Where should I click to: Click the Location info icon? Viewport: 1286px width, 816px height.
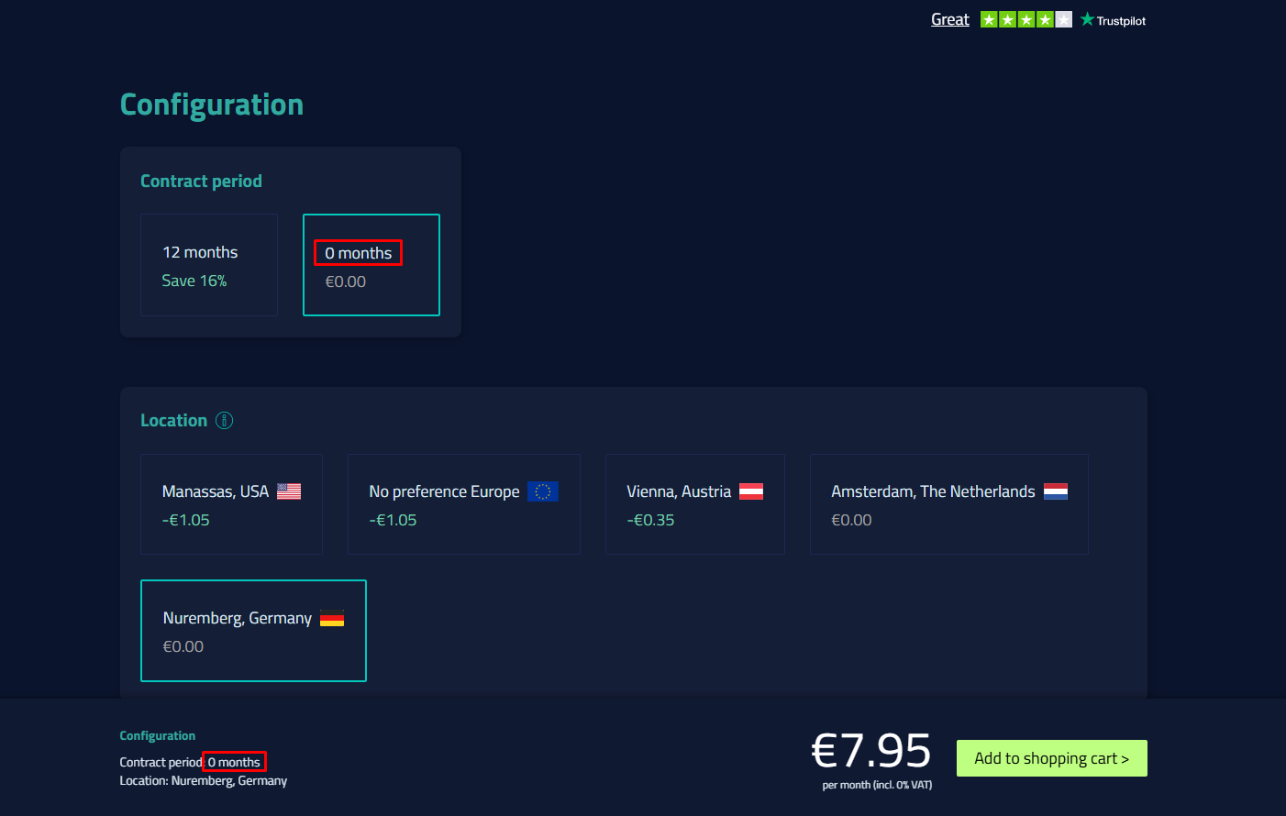click(224, 421)
